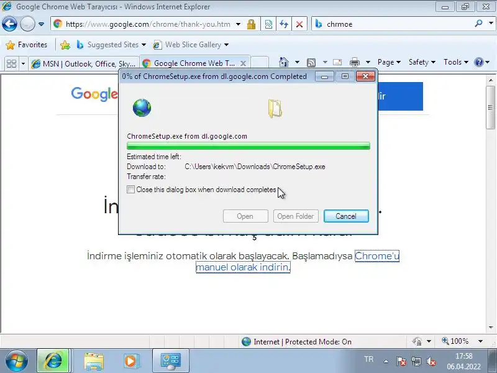Open a new blank tab
The width and height of the screenshot is (497, 373).
(x=260, y=63)
